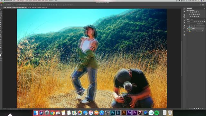This screenshot has width=206, height=116.
Task: Switch to the Channels tab
Action: click(x=192, y=19)
